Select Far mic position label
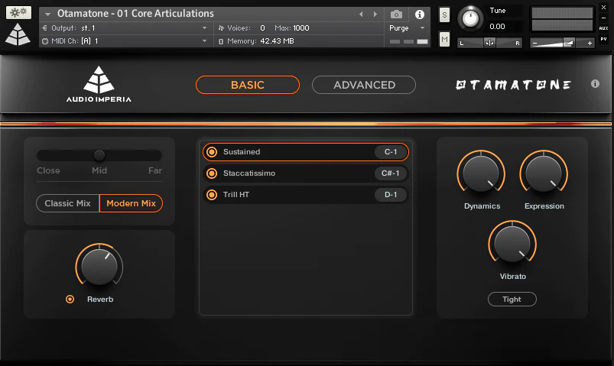614x366 pixels. click(x=155, y=170)
